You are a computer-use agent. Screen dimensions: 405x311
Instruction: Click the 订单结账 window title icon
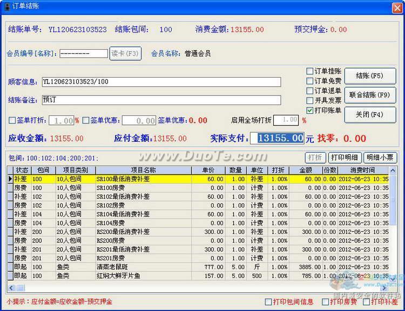pyautogui.click(x=8, y=6)
